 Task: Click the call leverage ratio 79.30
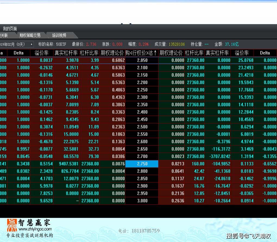pos(94,157)
